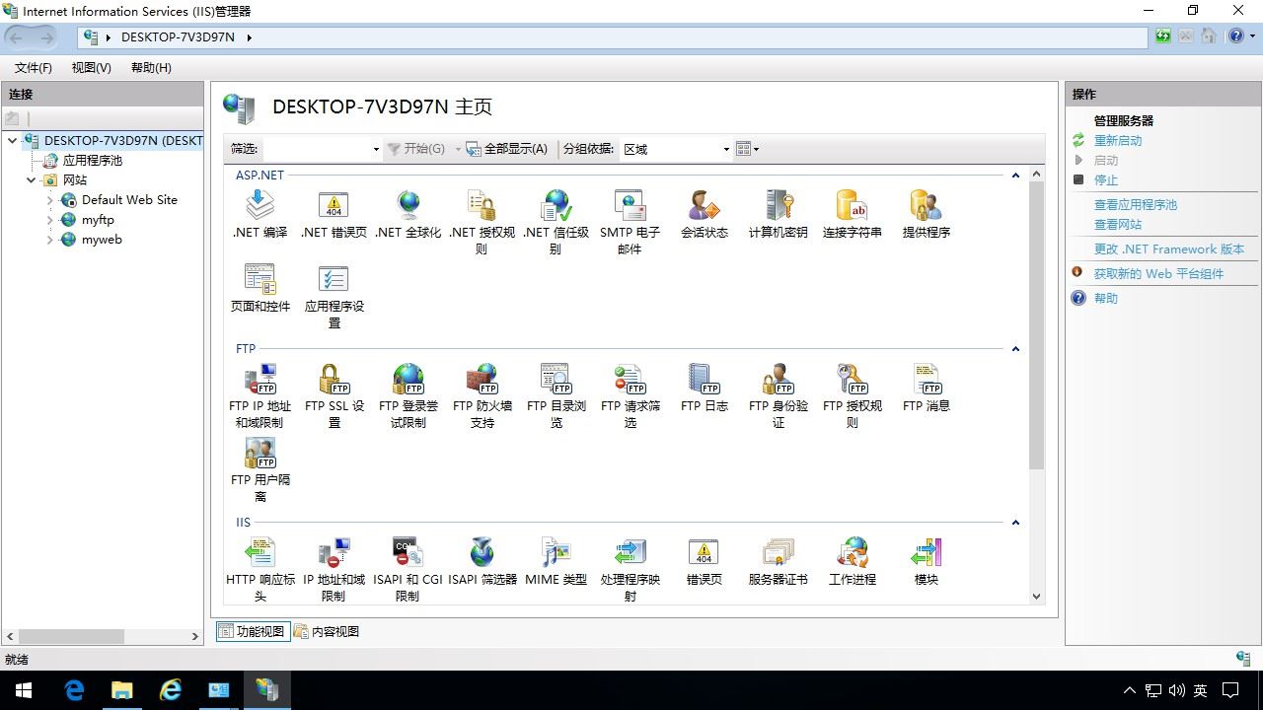Click 停止 action link
The width and height of the screenshot is (1263, 710).
coord(1106,180)
